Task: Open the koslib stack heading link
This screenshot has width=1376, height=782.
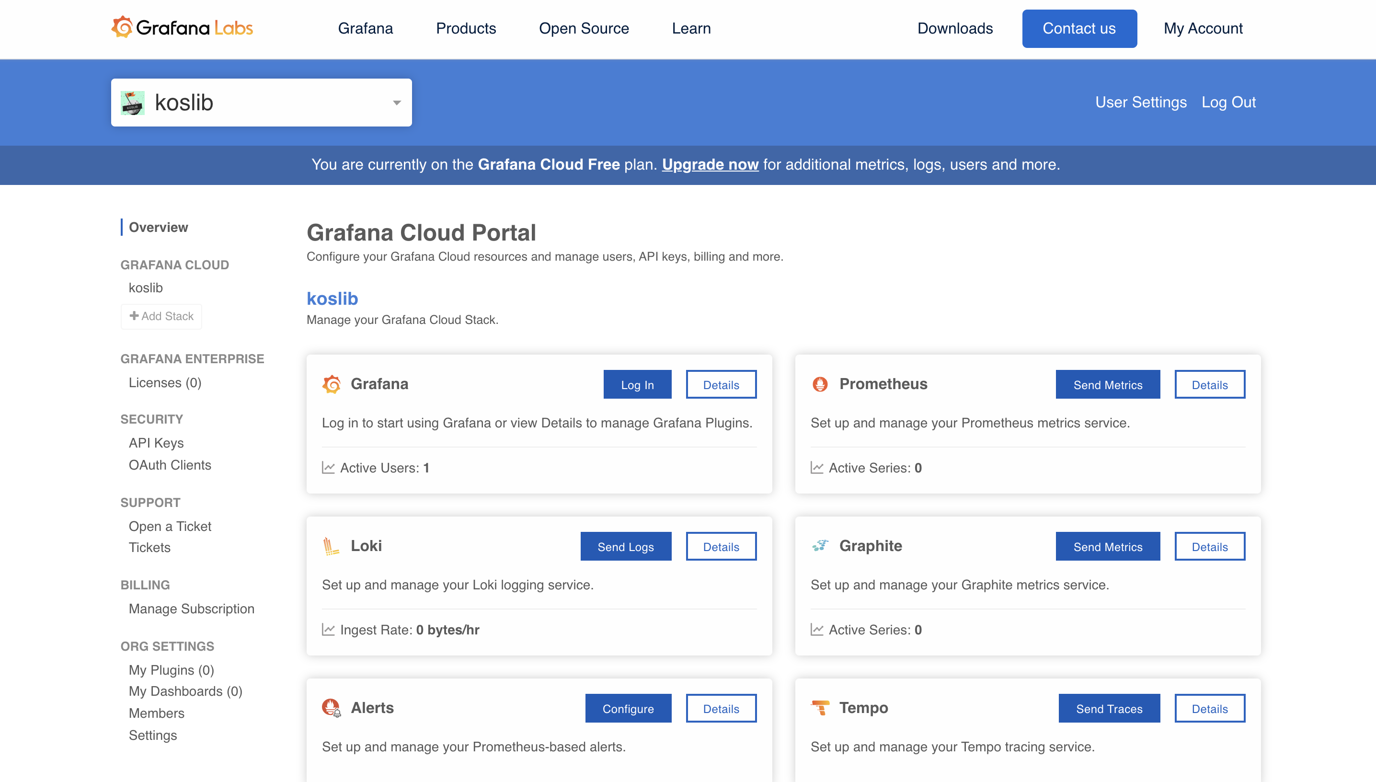Action: point(332,299)
